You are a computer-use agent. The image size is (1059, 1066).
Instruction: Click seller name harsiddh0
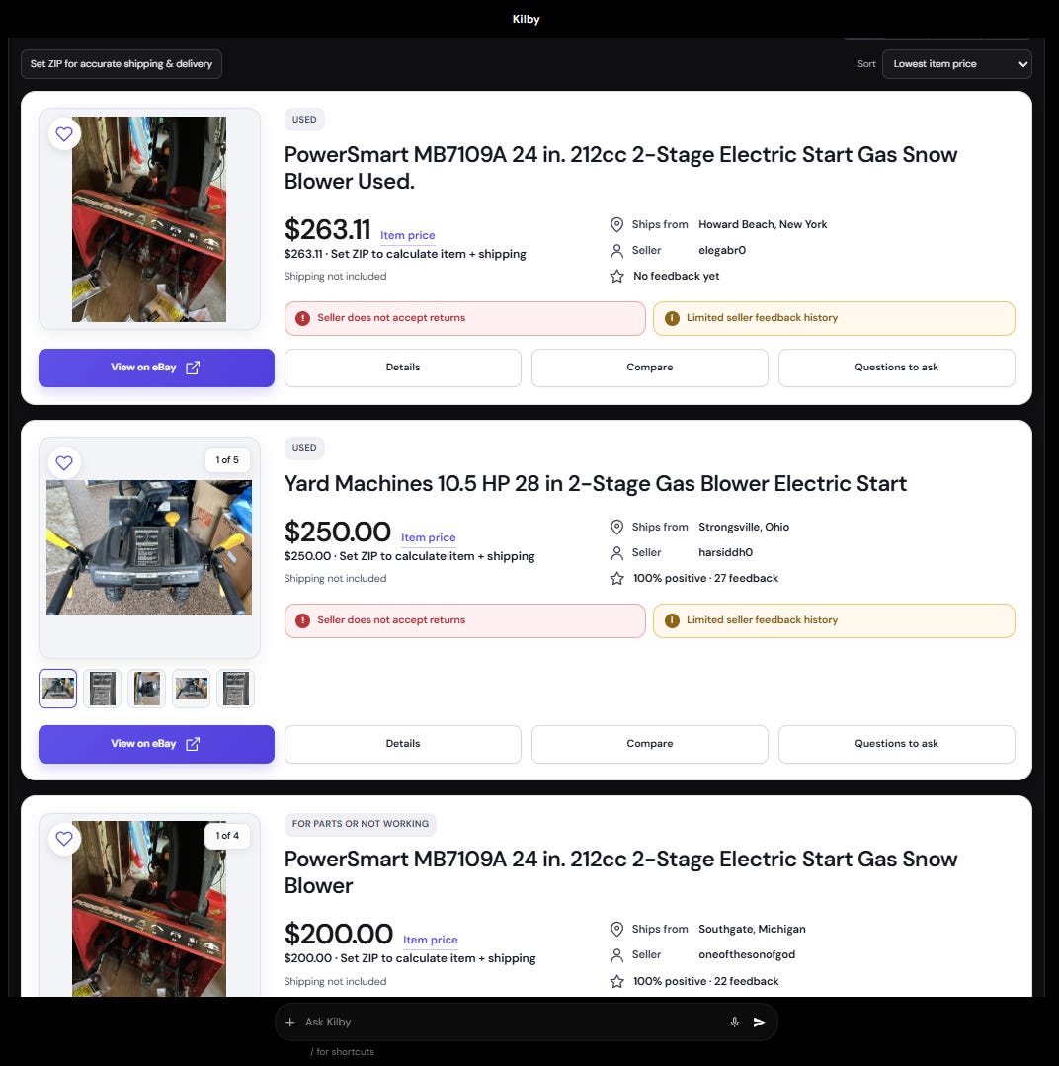coord(725,552)
